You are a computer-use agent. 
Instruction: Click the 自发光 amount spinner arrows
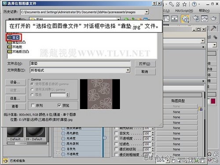pos(153,133)
